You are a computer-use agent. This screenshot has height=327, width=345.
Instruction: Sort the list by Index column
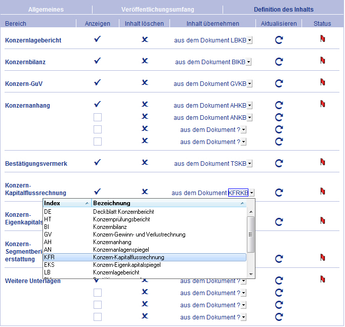click(67, 203)
